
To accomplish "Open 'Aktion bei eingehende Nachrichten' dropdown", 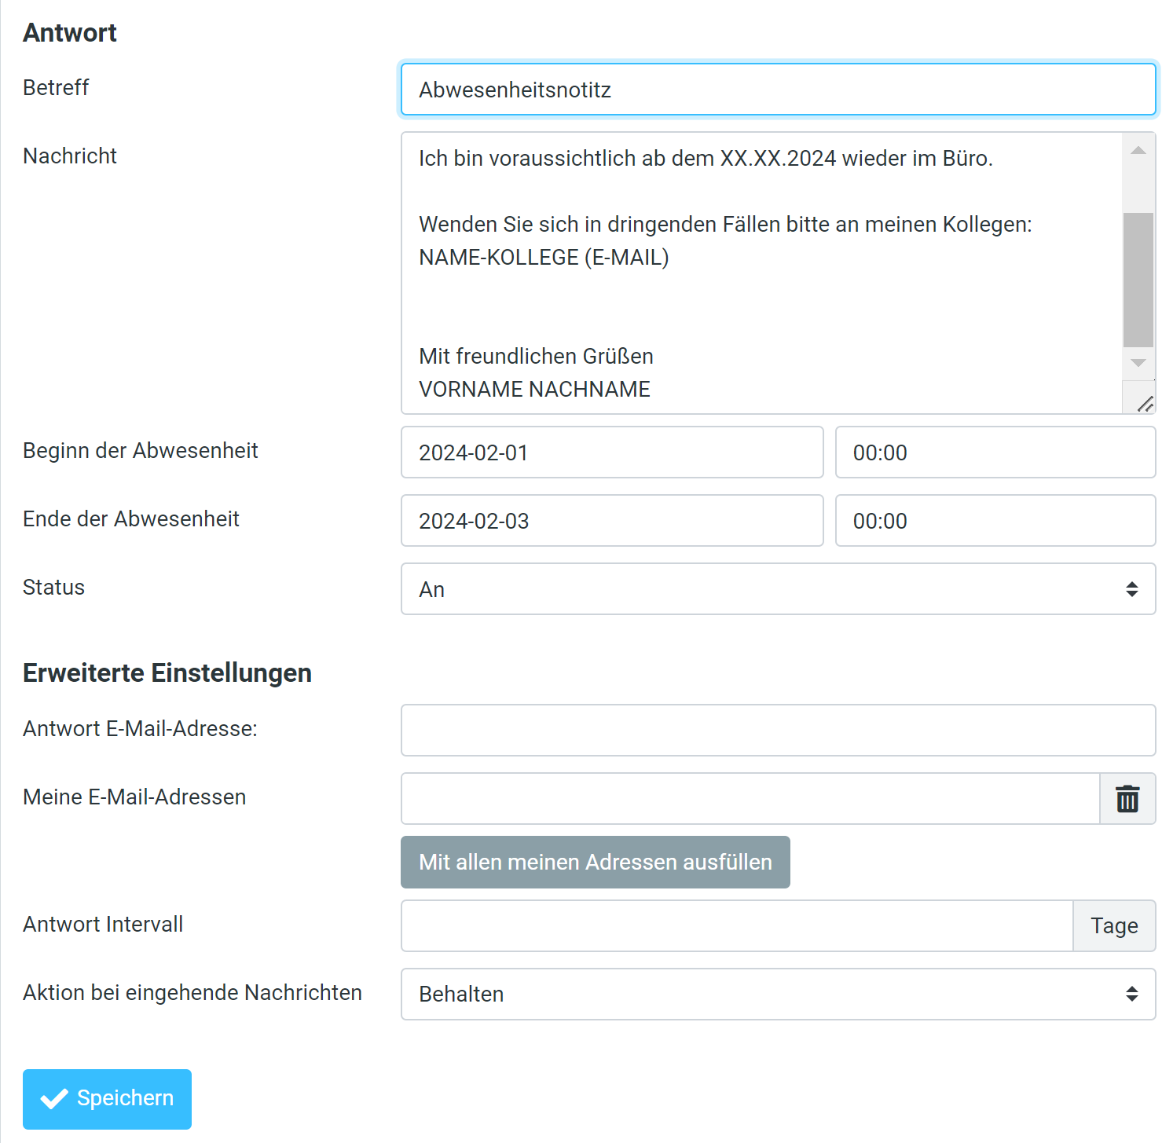I will click(x=778, y=994).
